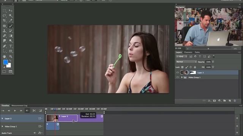The height and width of the screenshot is (136, 243).
Task: Select the Pen tool
Action: click(x=4, y=46)
